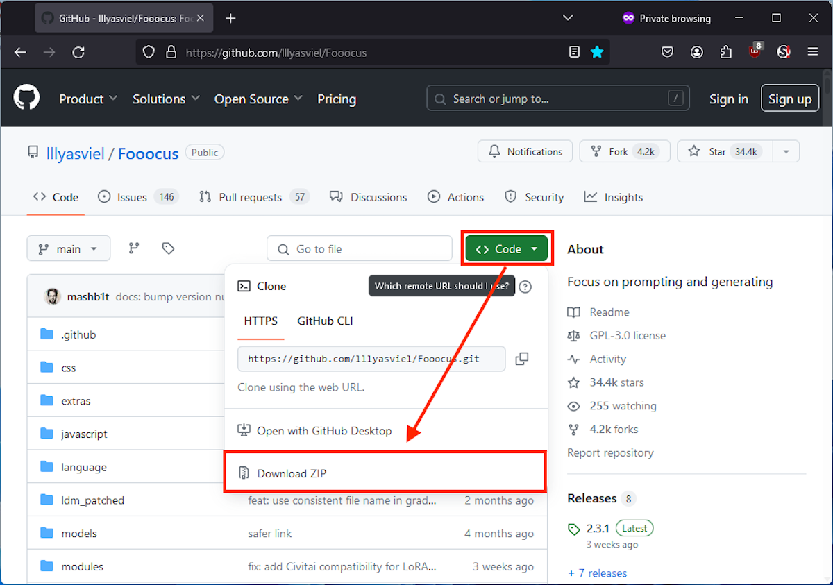This screenshot has height=585, width=833.
Task: Click the Fooocus repository name link
Action: click(148, 153)
